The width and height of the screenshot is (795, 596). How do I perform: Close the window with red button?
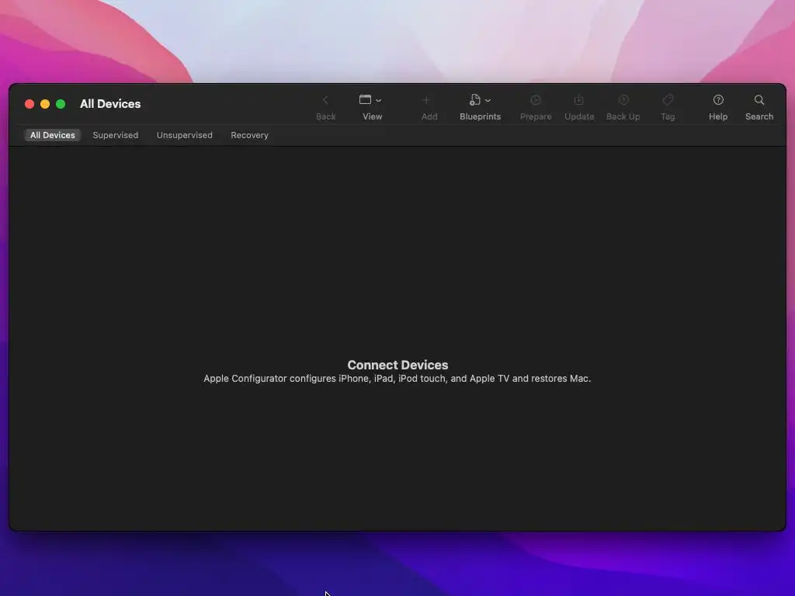pos(30,104)
